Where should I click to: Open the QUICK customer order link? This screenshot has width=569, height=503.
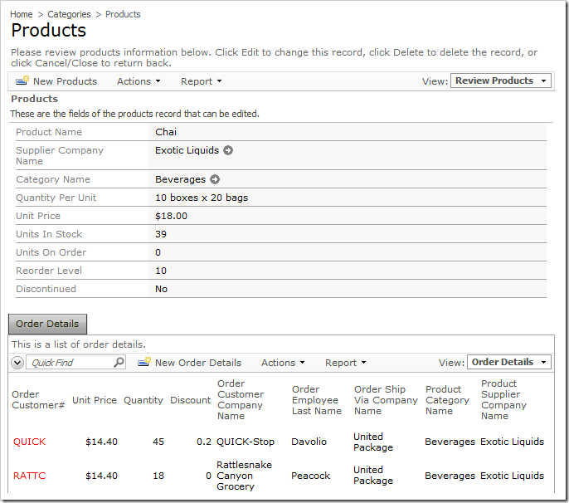tap(29, 442)
